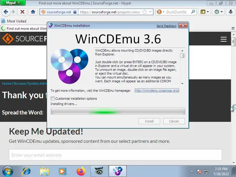Viewport: 236px width, 177px height.
Task: Open the URL history dropdown arrow
Action: click(x=150, y=12)
